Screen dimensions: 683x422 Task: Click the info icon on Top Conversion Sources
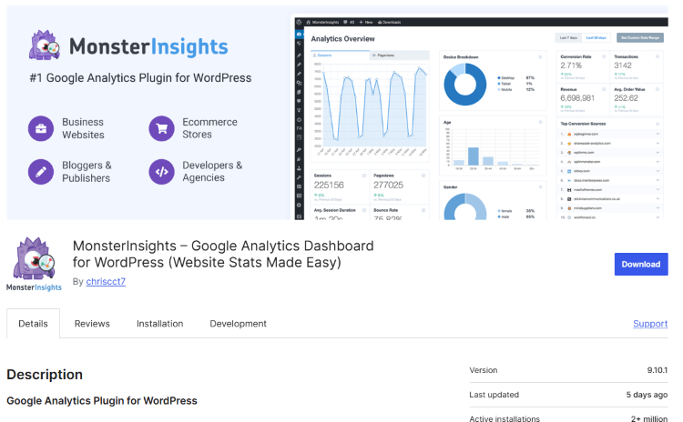658,124
